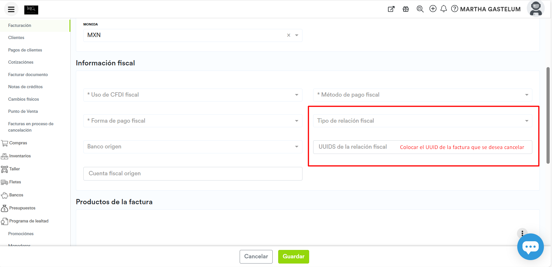552x267 pixels.
Task: Click the help question mark icon
Action: click(x=454, y=9)
